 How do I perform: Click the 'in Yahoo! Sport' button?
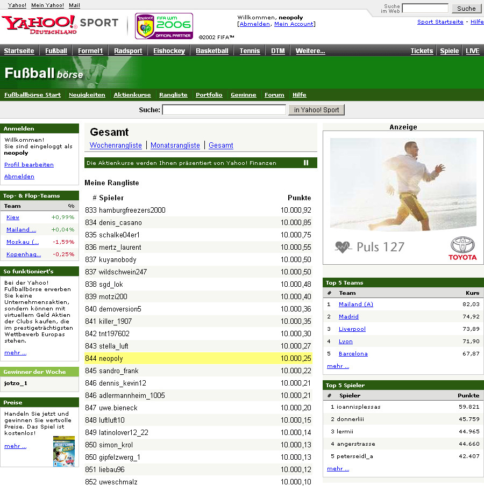[316, 110]
